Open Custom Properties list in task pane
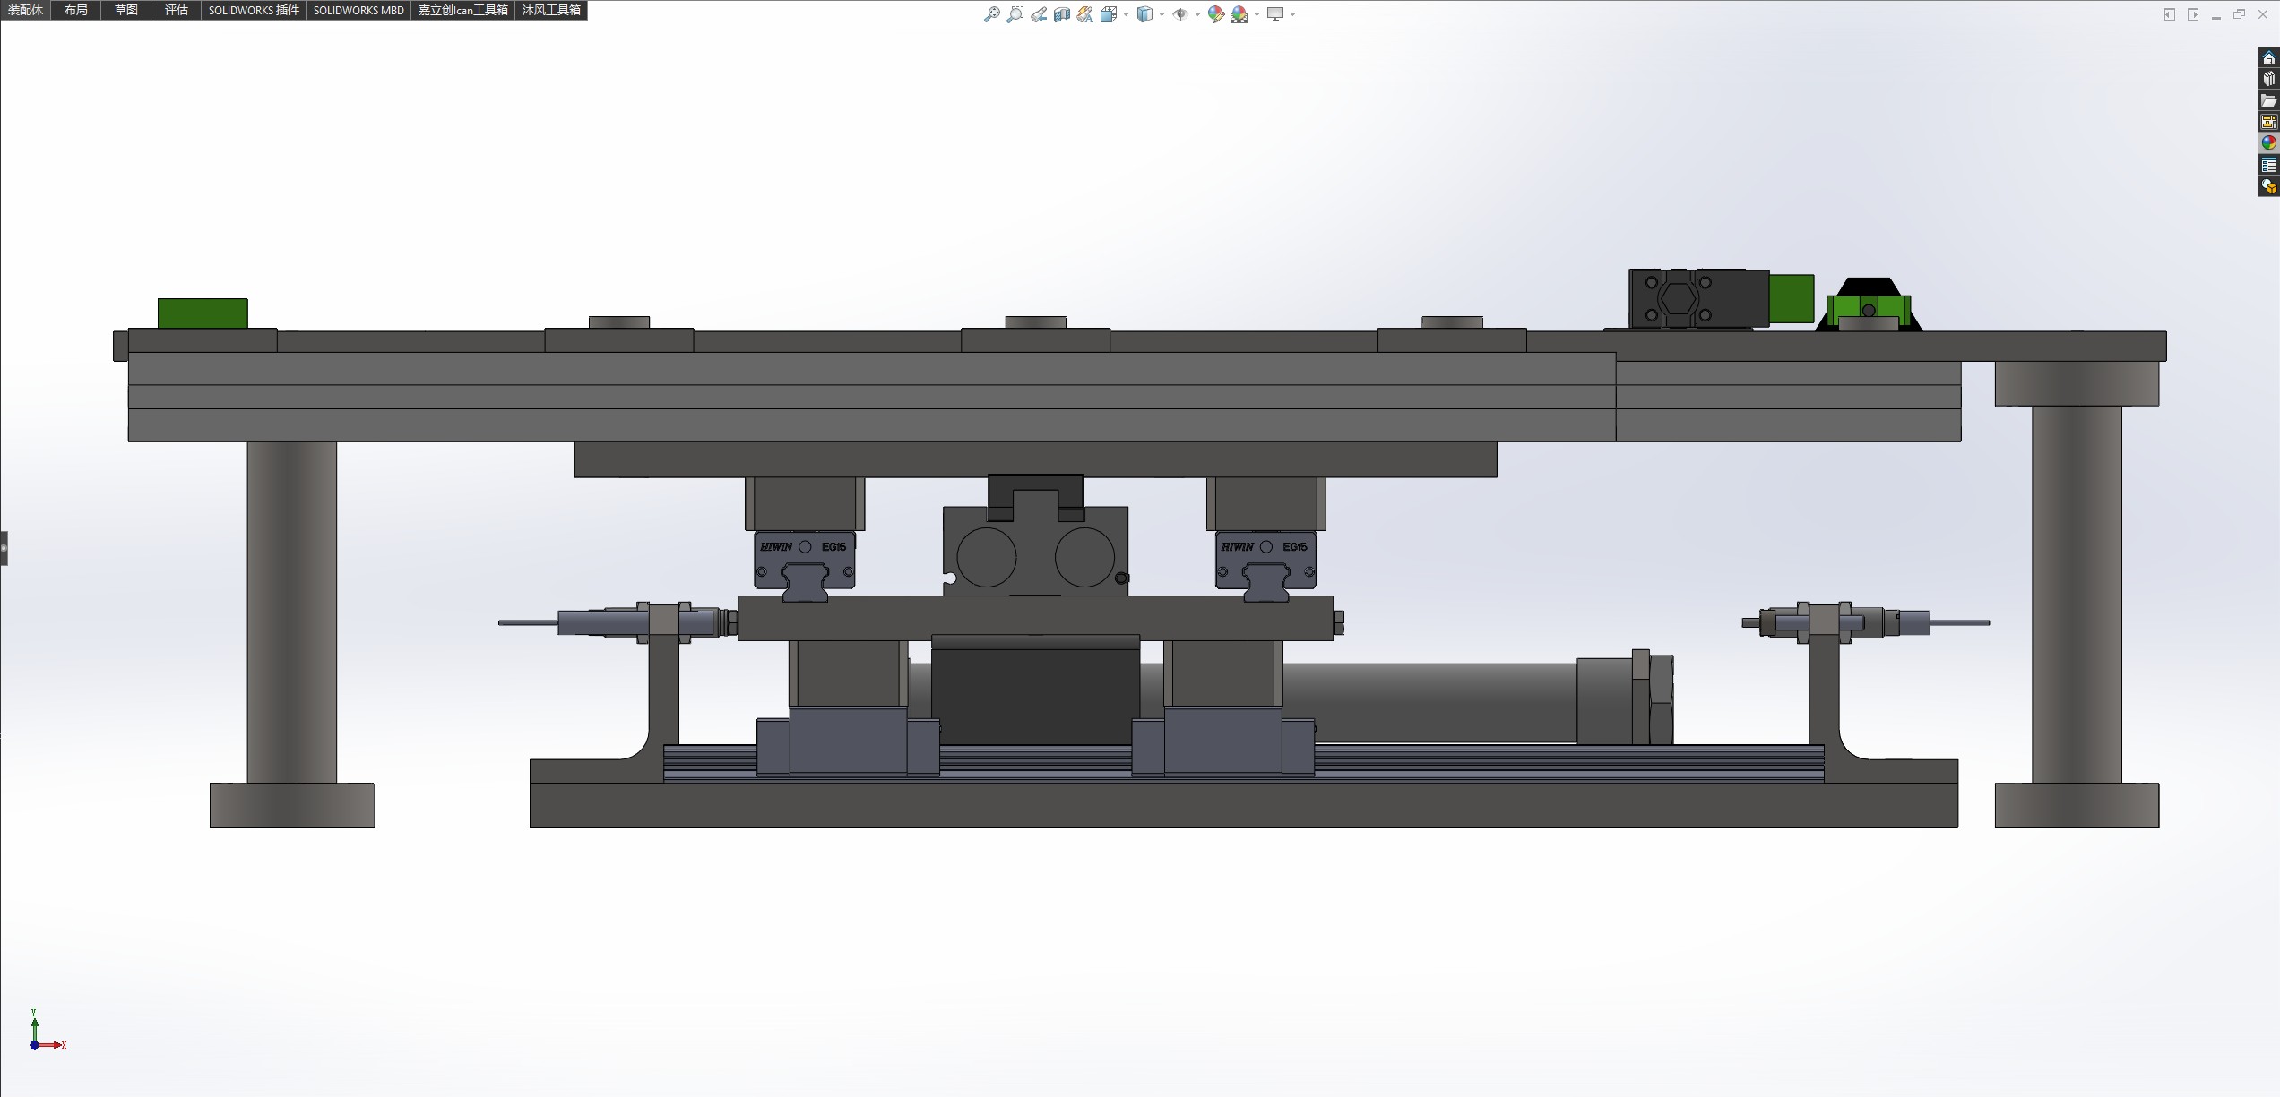 [x=2268, y=165]
